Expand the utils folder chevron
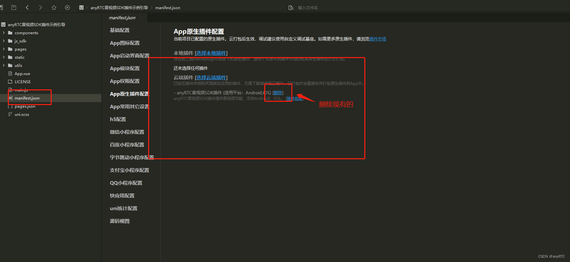This screenshot has height=262, width=570. 4,65
